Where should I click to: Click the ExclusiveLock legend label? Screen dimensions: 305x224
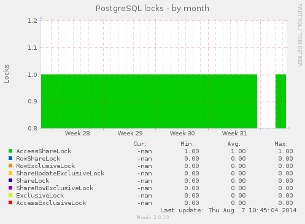point(40,196)
